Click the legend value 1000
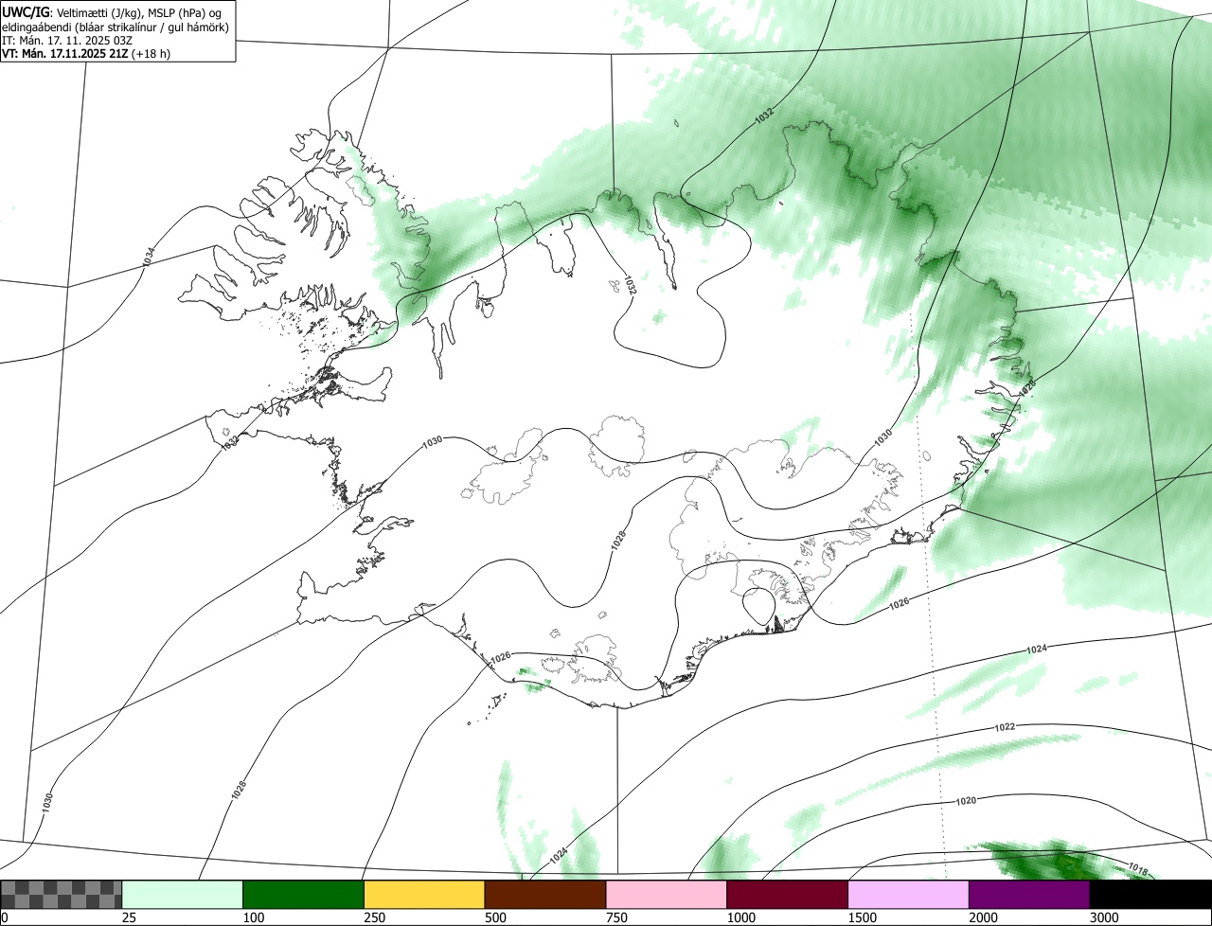The width and height of the screenshot is (1212, 926). [x=740, y=917]
